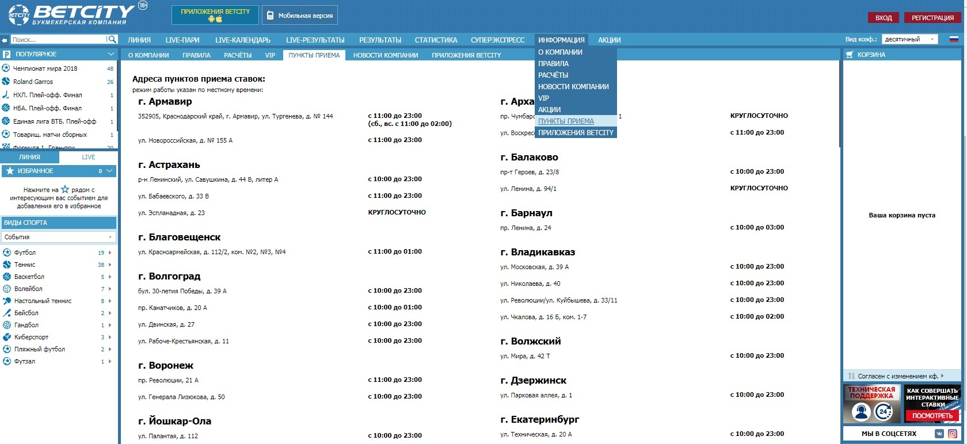The height and width of the screenshot is (444, 967).
Task: Click the Регистрация button
Action: coord(932,18)
